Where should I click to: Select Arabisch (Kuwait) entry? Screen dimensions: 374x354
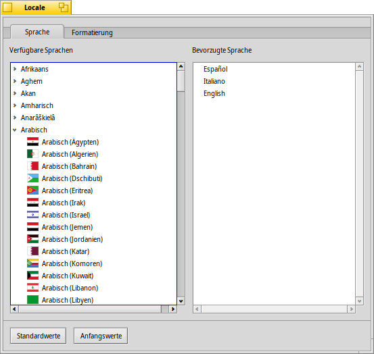point(94,276)
